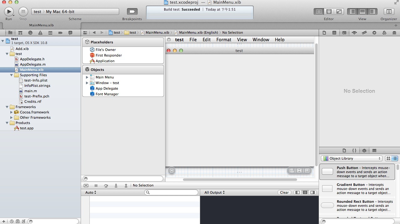Open the Window menu in design canvas
This screenshot has height=224, width=400.
261,40
